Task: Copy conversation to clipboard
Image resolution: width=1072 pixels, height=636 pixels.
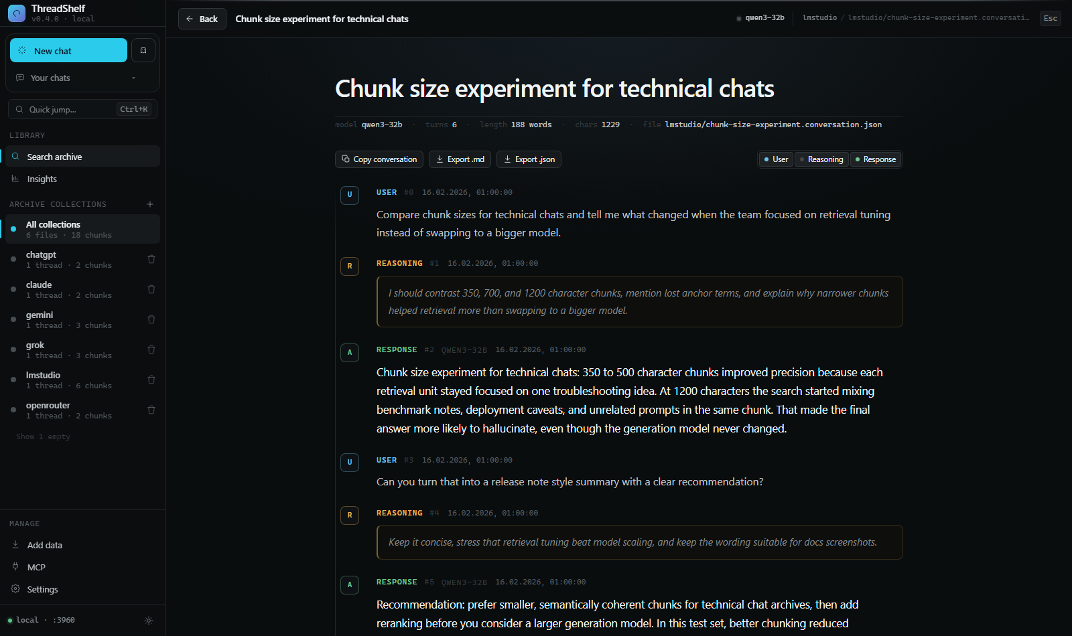Action: [x=379, y=159]
